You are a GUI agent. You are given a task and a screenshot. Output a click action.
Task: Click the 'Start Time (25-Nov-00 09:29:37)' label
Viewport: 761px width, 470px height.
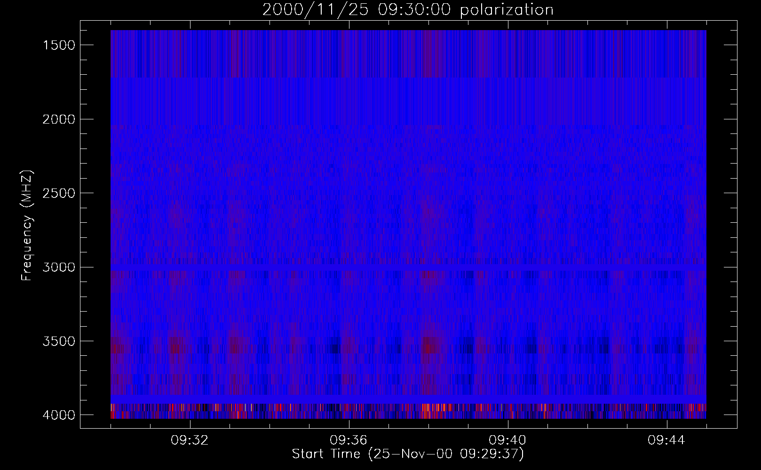coord(408,454)
